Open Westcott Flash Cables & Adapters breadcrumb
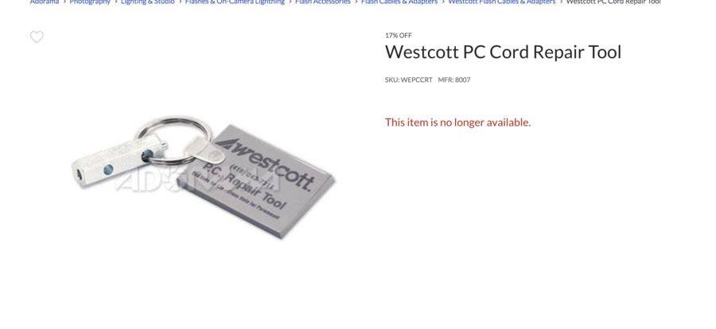Screen dimensions: 716x329 [502, 2]
